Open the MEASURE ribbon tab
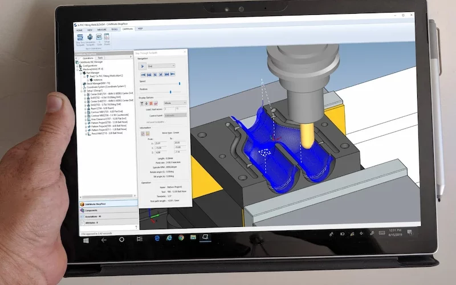This screenshot has width=456, height=285. [x=102, y=30]
